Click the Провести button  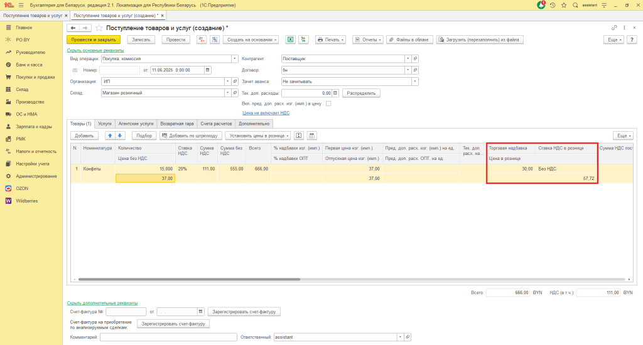(x=176, y=40)
